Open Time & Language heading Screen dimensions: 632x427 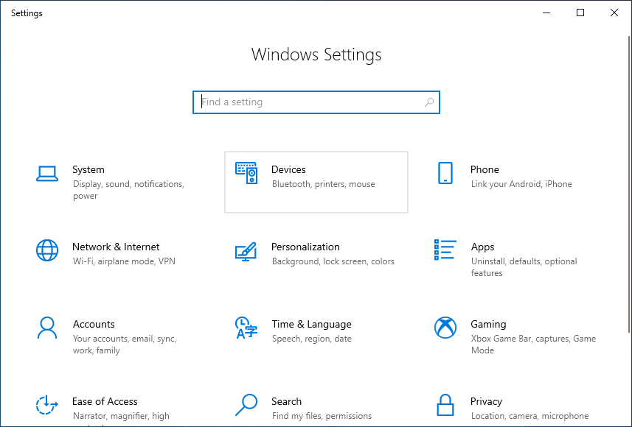coord(312,324)
